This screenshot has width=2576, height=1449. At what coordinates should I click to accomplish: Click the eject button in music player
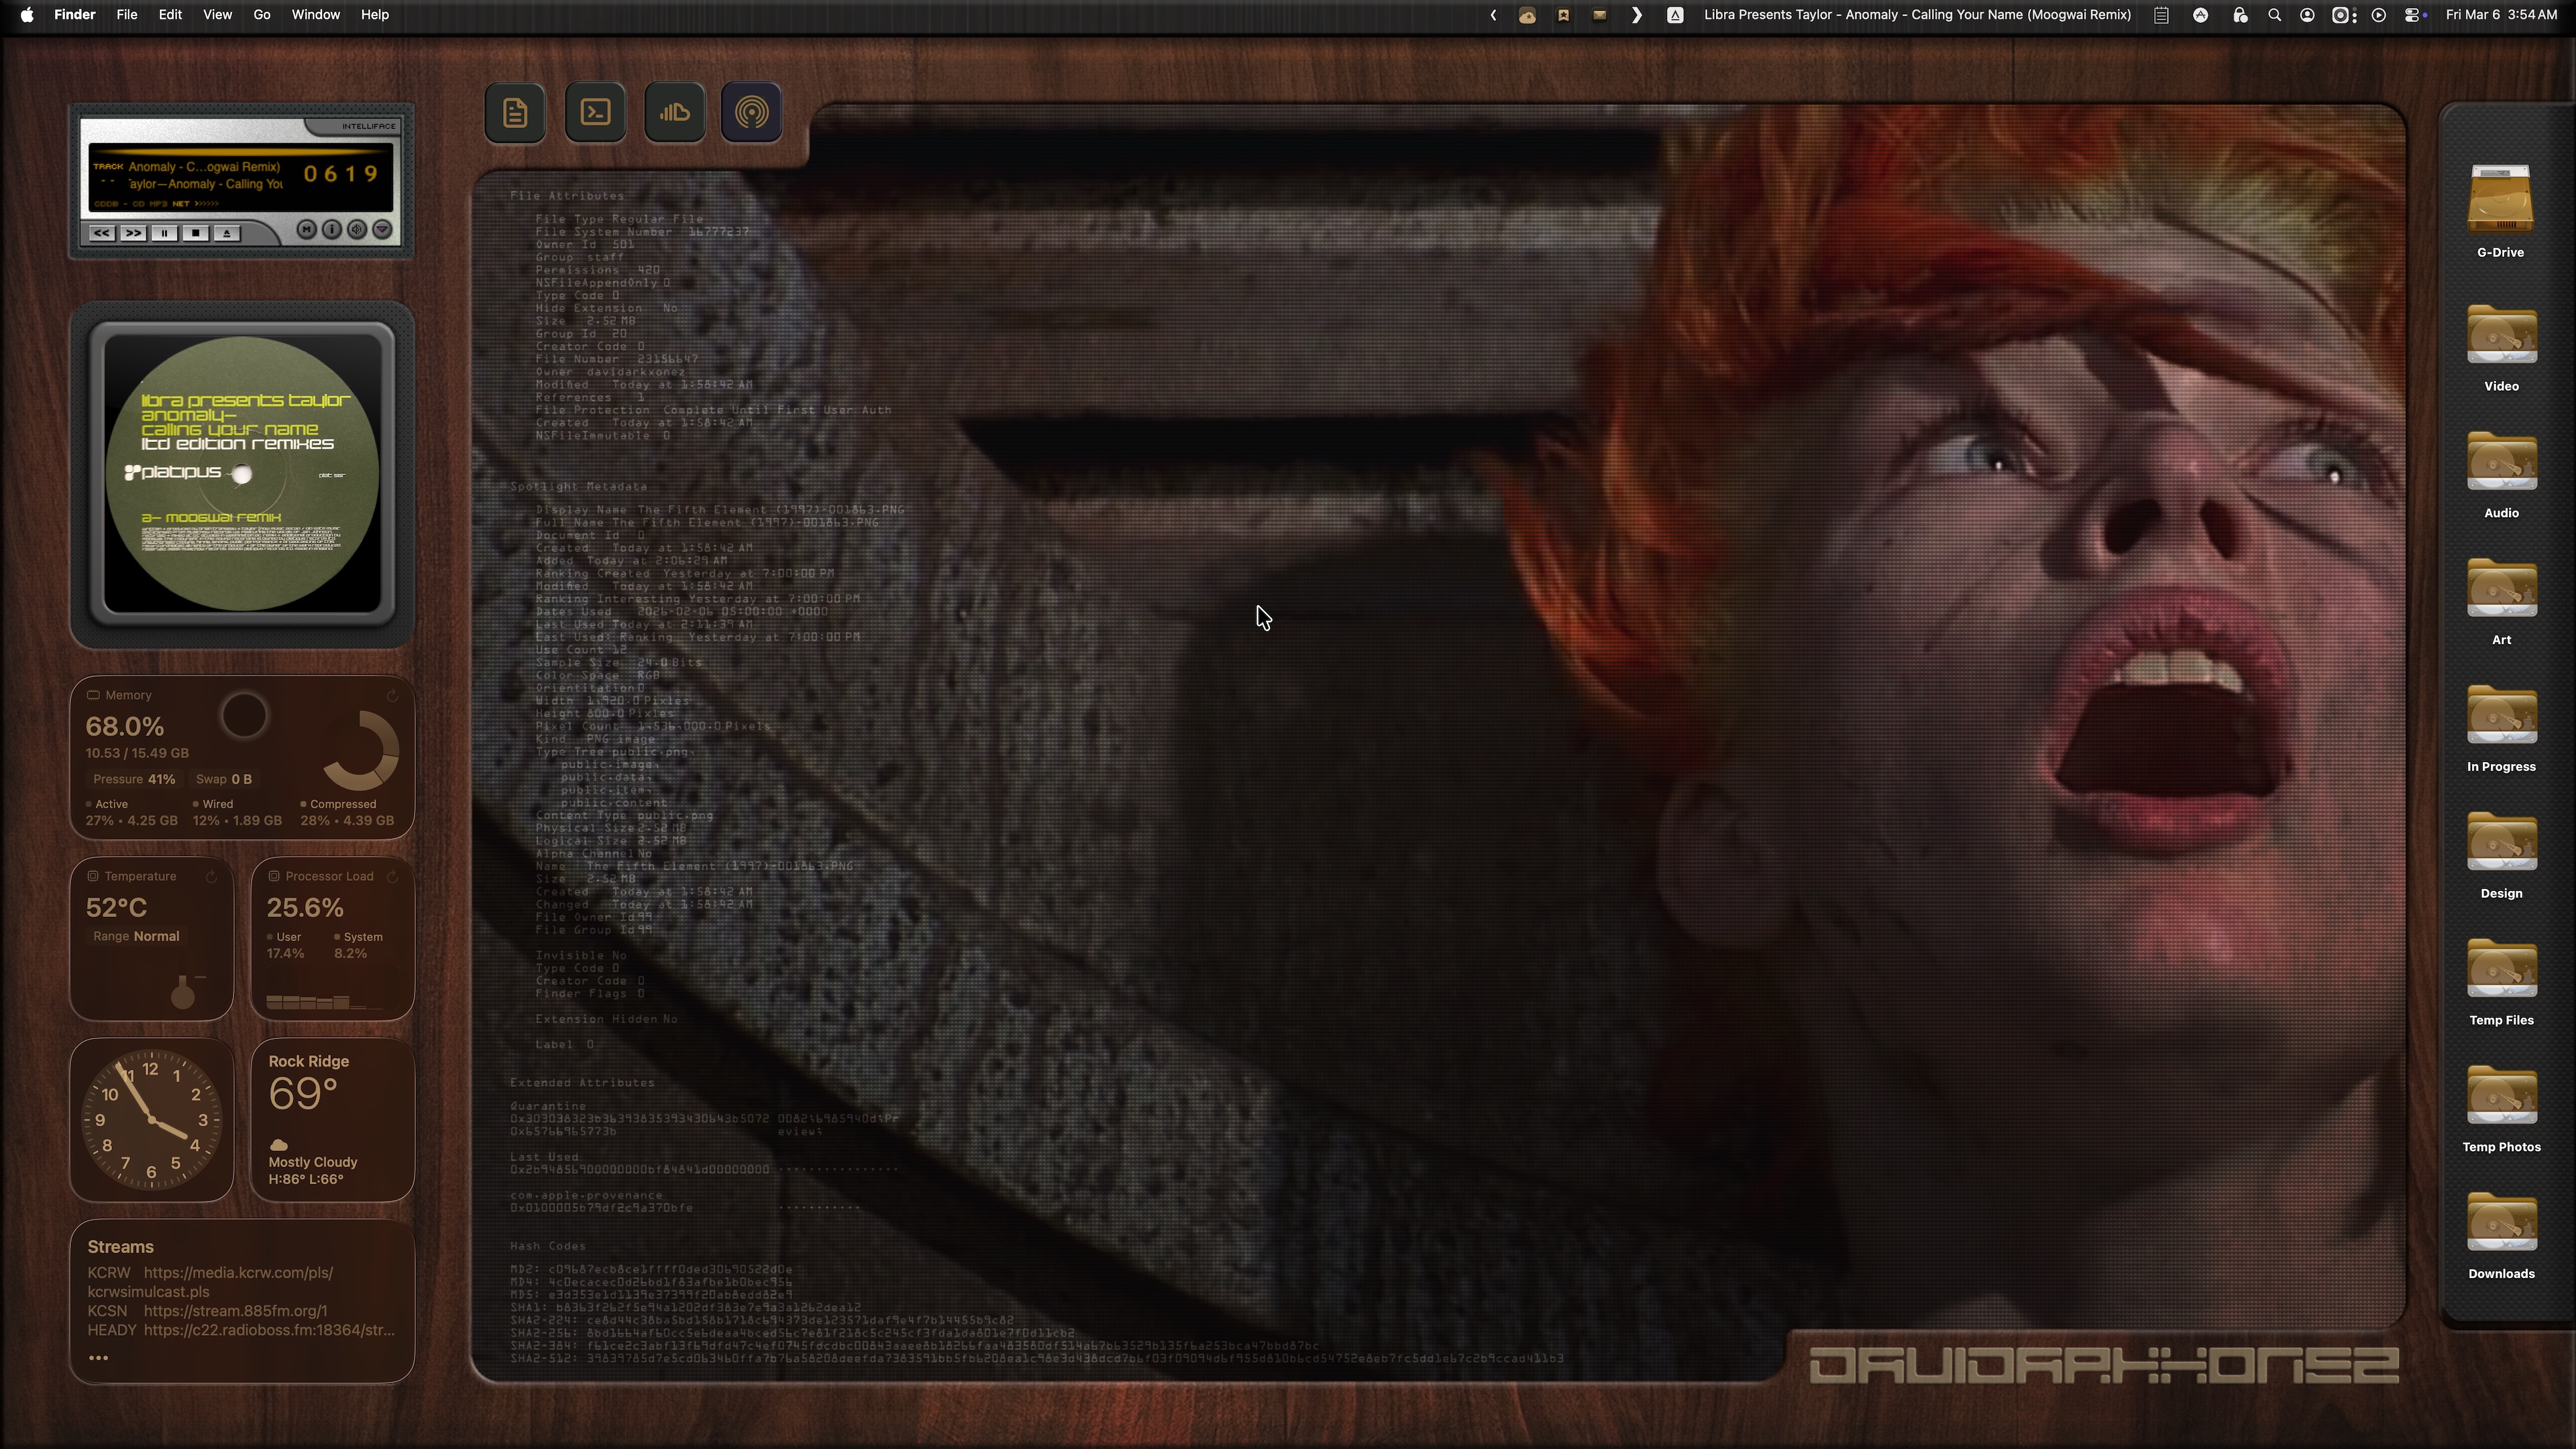[227, 233]
